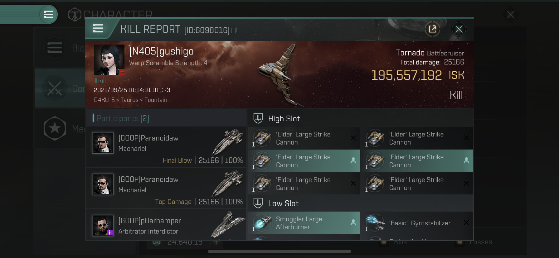Open the Kill Report hamburger menu
The image size is (559, 258).
98,29
